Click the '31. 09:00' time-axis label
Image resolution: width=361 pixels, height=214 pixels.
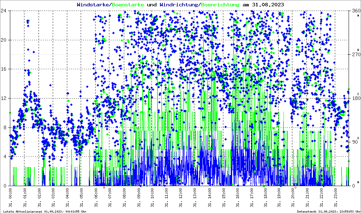click(x=138, y=197)
